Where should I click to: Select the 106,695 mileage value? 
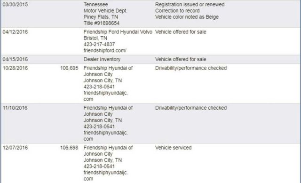pos(69,68)
